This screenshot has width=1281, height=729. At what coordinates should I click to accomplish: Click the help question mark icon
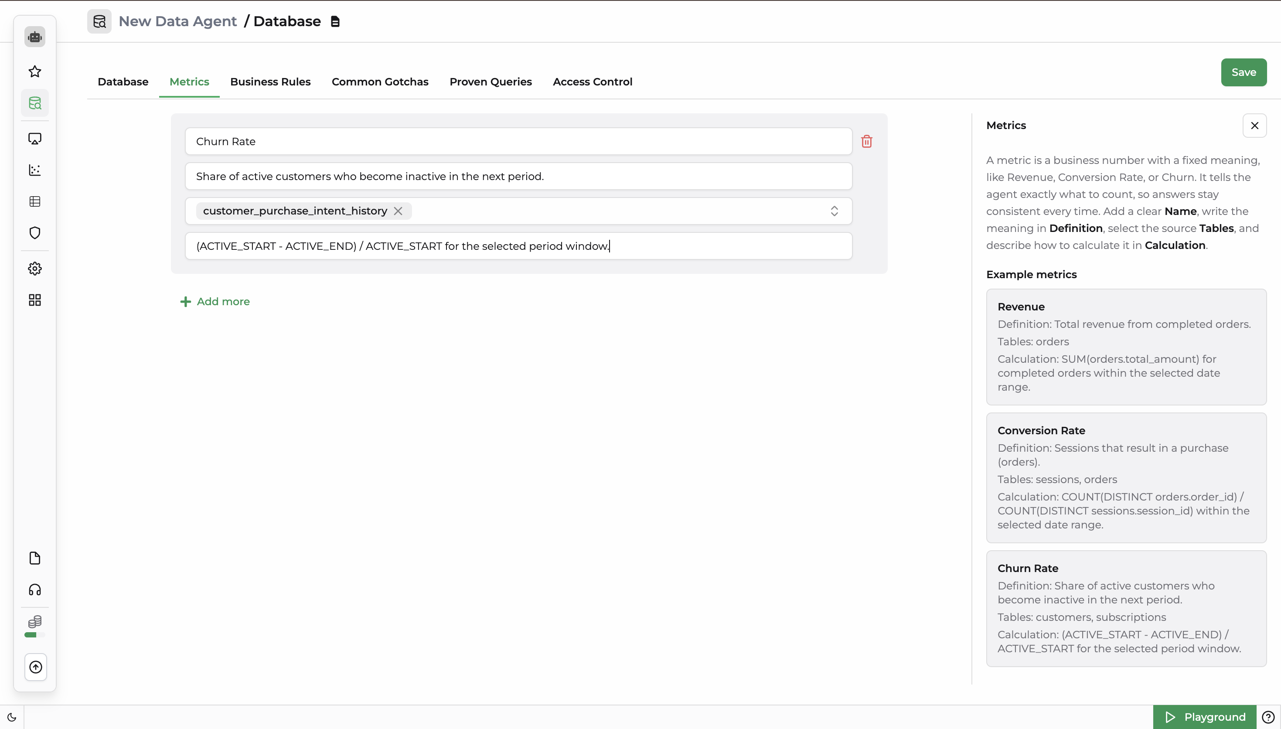[x=1268, y=718]
